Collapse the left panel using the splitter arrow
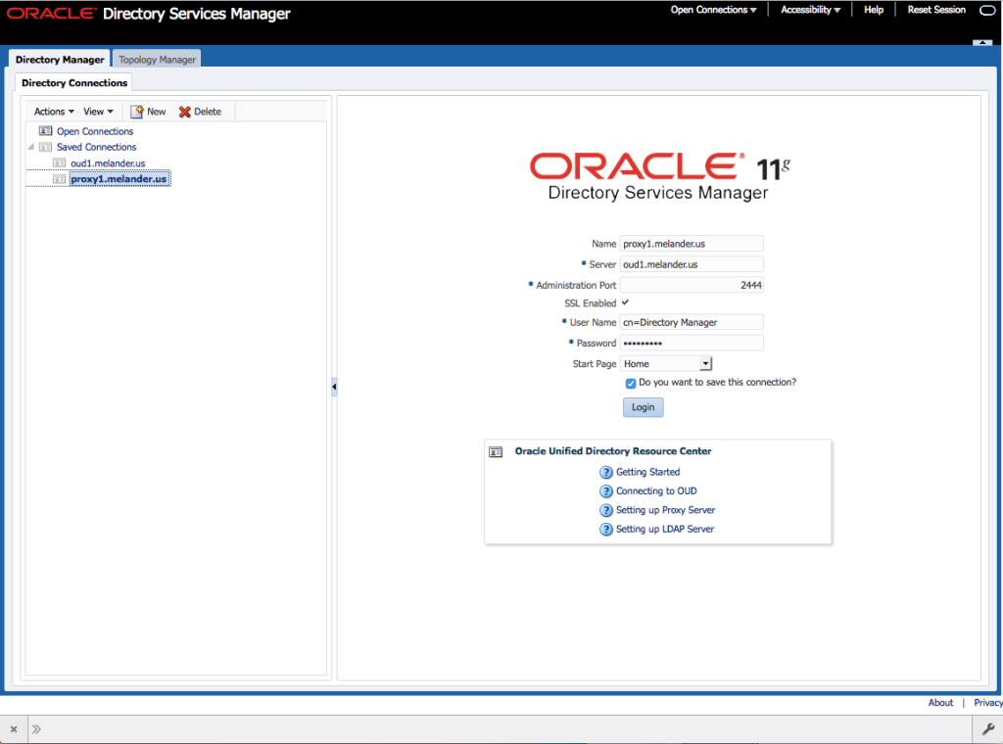This screenshot has width=1003, height=744. pyautogui.click(x=334, y=387)
